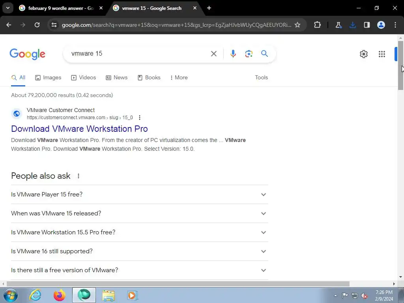Viewport: 404px width, 303px height.
Task: Start a voice search with microphone
Action: tap(233, 54)
